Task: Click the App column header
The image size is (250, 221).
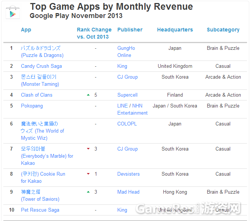Action: point(26,30)
